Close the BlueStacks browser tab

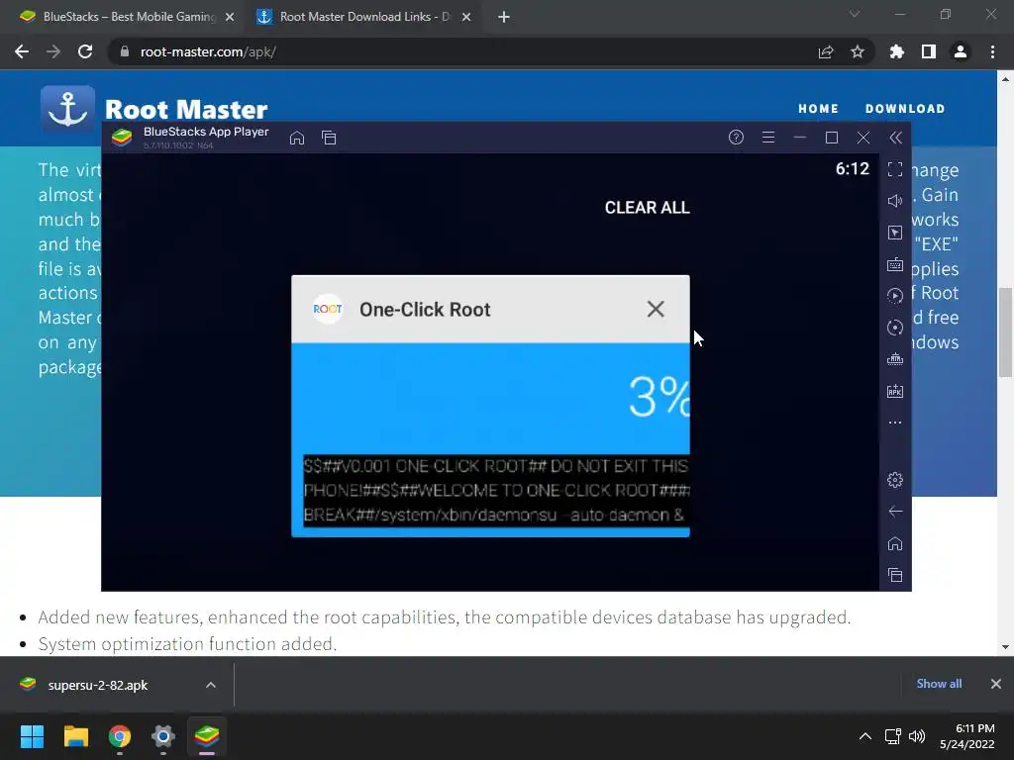(x=230, y=17)
